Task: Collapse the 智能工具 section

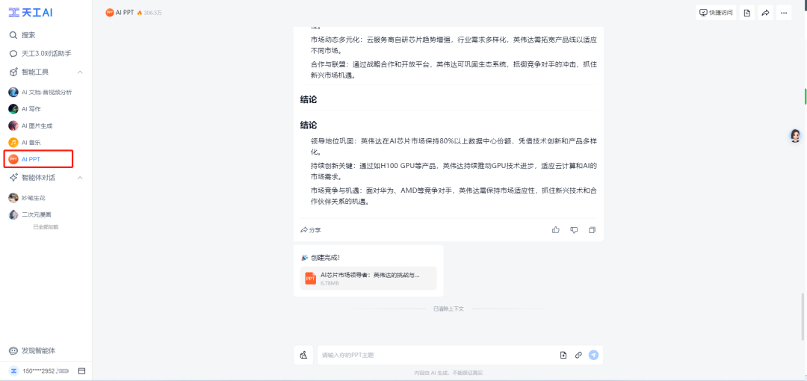Action: 80,72
